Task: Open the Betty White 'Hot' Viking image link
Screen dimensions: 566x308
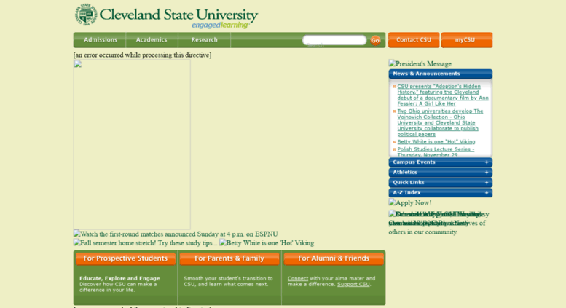Action: tap(267, 243)
